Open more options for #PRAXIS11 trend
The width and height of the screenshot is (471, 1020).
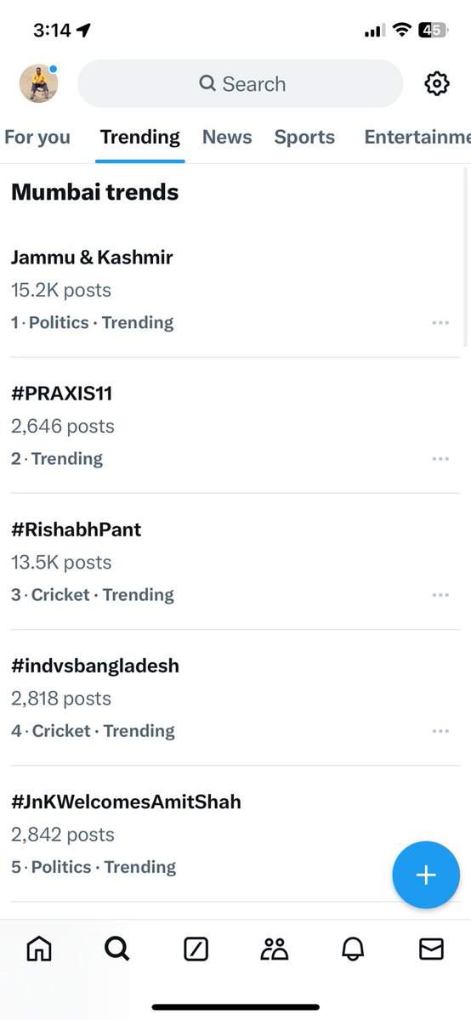[440, 459]
